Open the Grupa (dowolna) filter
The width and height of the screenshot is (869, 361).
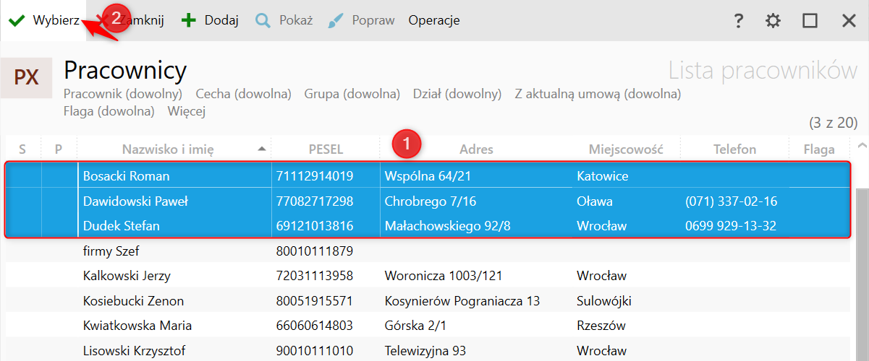pyautogui.click(x=352, y=94)
